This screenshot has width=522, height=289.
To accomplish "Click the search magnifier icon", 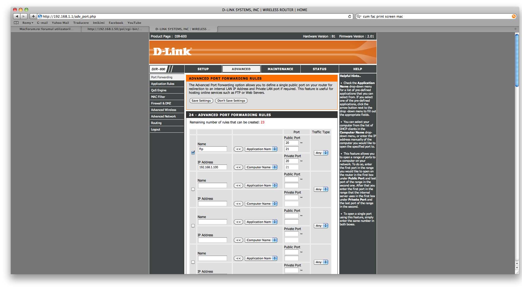I will click(x=359, y=16).
